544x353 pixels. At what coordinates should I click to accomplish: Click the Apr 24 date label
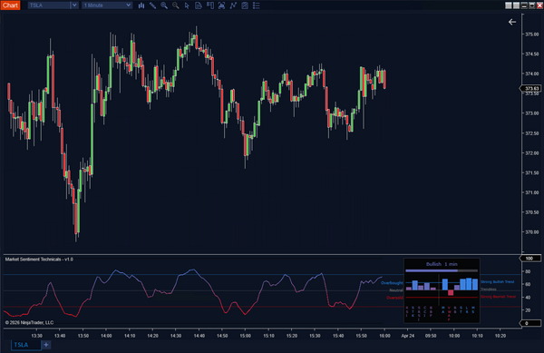(x=408, y=336)
